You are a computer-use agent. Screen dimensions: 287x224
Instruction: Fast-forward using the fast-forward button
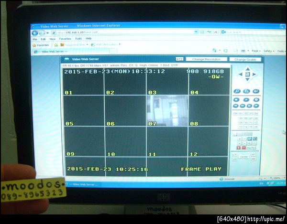click(x=243, y=106)
